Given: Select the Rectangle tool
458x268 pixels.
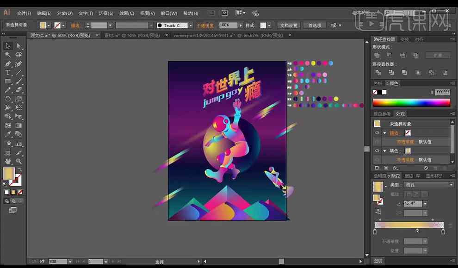Looking at the screenshot, I should pyautogui.click(x=8, y=81).
